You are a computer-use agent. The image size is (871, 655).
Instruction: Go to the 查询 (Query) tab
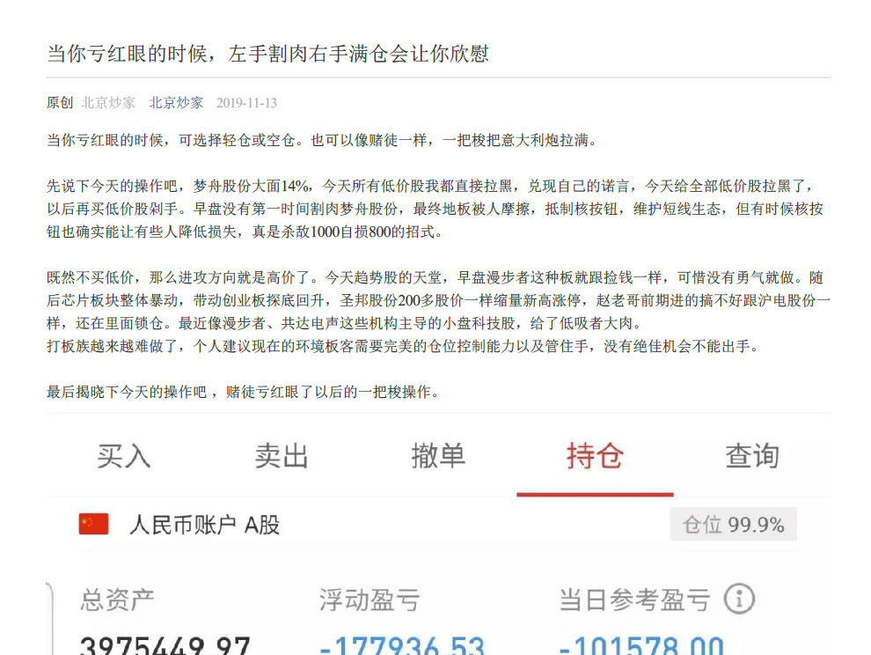pos(752,457)
